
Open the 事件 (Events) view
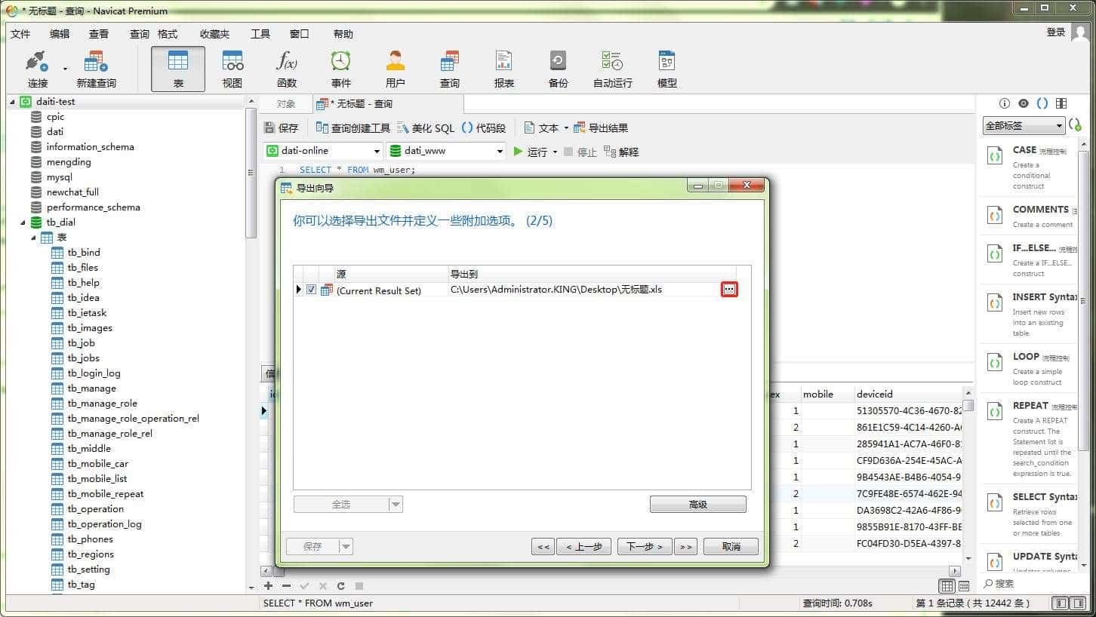pyautogui.click(x=340, y=68)
